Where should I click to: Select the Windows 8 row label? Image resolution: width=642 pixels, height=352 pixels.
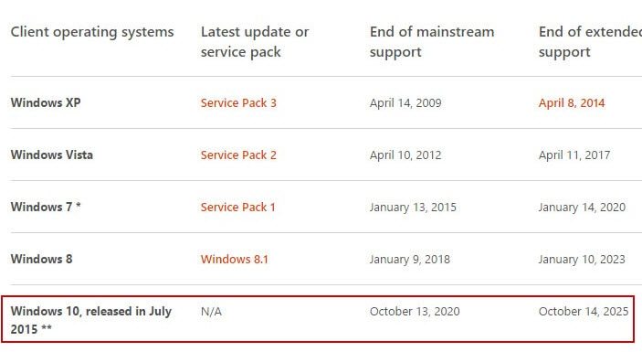click(x=41, y=259)
